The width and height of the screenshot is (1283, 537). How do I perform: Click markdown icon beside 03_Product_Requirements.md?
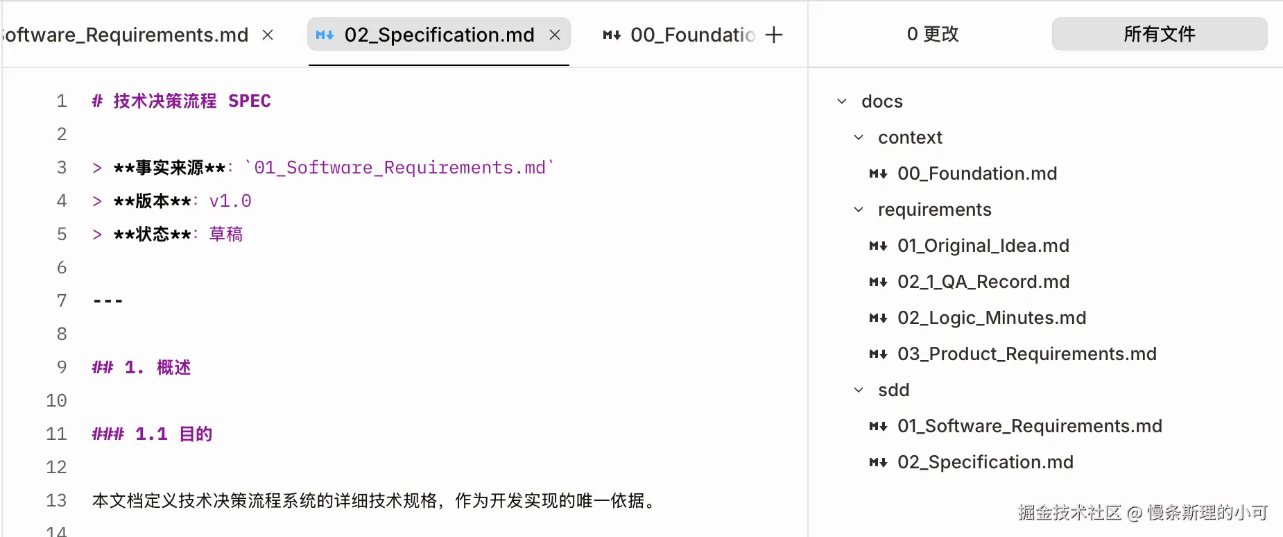878,354
